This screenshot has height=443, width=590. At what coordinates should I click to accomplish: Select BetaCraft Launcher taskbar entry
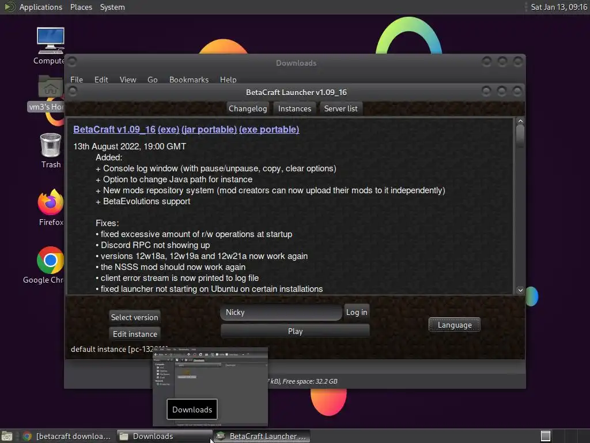point(262,436)
